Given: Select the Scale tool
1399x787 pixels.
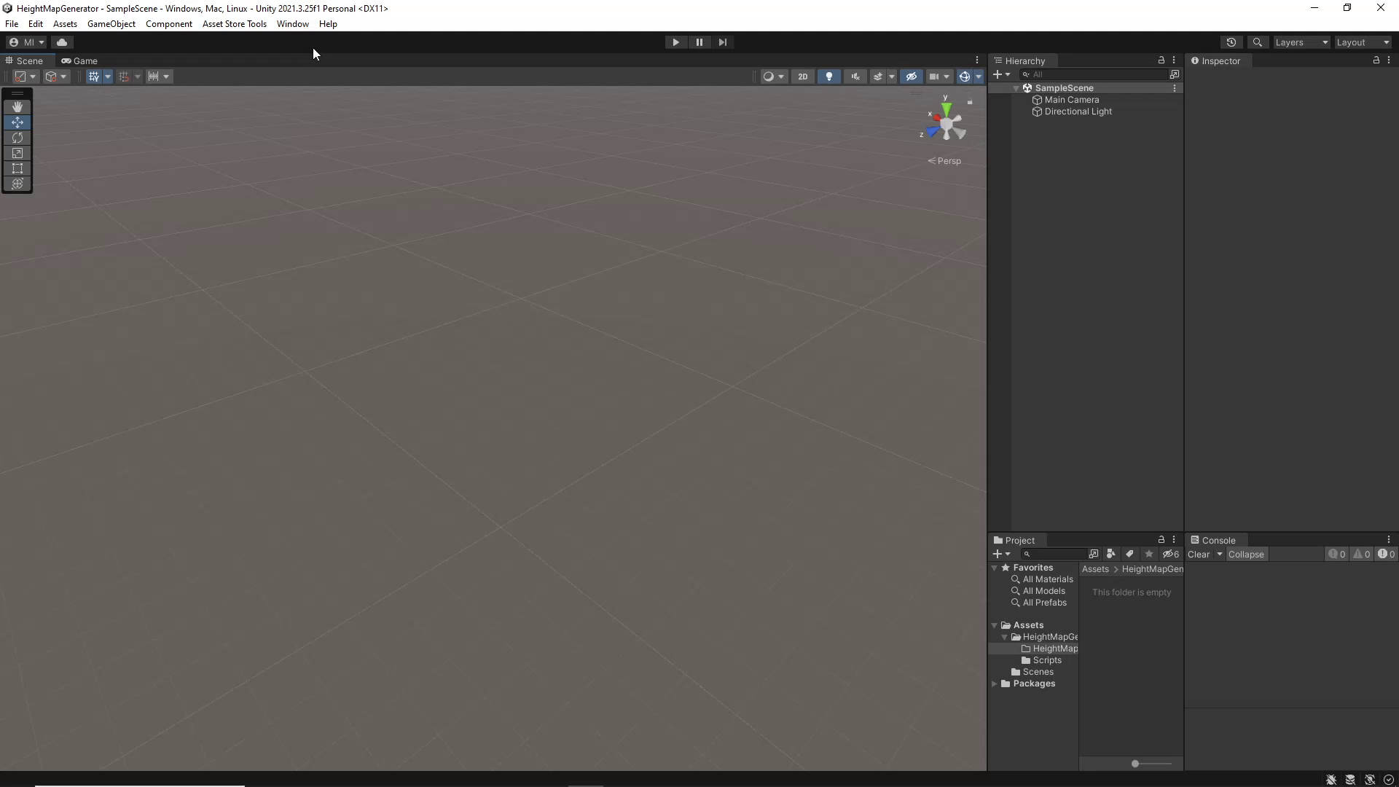Looking at the screenshot, I should [17, 153].
